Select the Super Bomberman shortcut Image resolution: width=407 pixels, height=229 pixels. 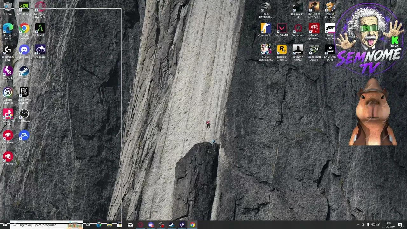(266, 53)
